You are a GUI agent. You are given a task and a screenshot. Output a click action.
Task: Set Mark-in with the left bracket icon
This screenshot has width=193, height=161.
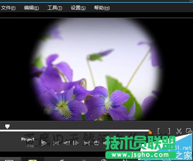pyautogui.click(x=159, y=131)
